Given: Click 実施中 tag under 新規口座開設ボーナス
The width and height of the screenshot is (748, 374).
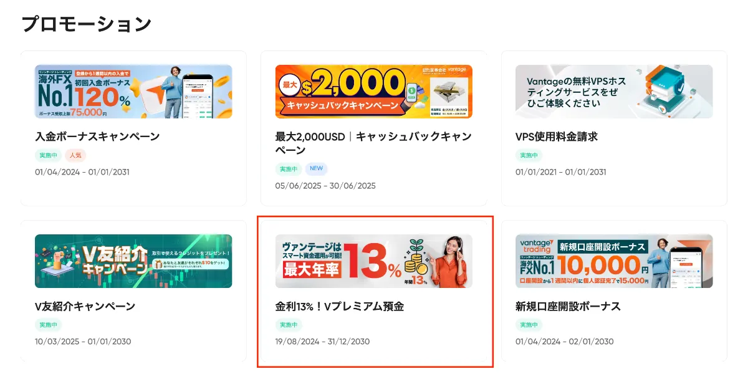Looking at the screenshot, I should [x=529, y=325].
